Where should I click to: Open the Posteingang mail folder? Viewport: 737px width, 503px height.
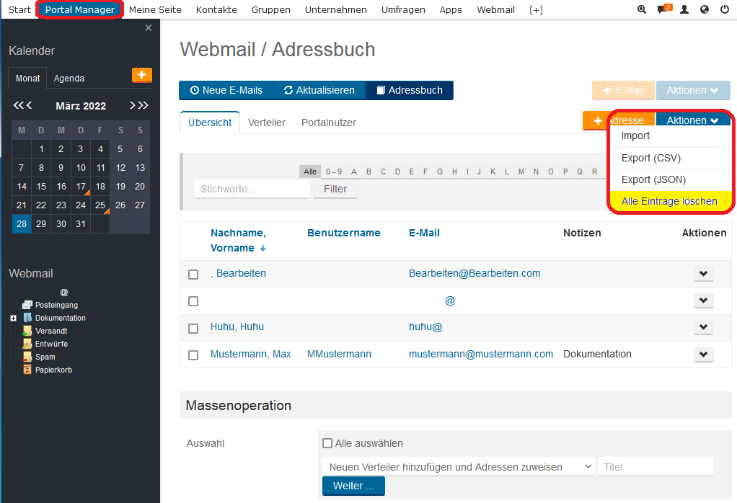click(x=56, y=305)
